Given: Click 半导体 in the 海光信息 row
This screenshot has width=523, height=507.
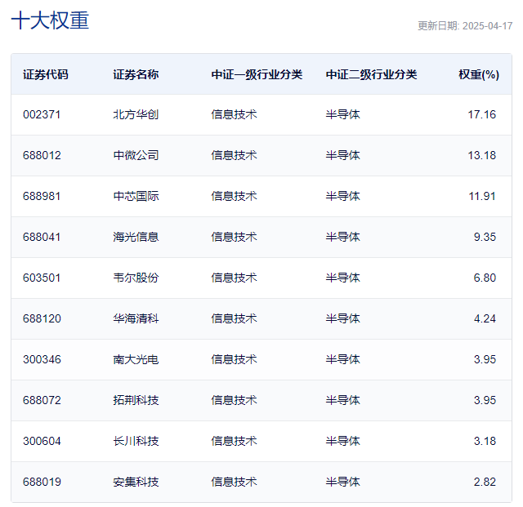Looking at the screenshot, I should (343, 237).
